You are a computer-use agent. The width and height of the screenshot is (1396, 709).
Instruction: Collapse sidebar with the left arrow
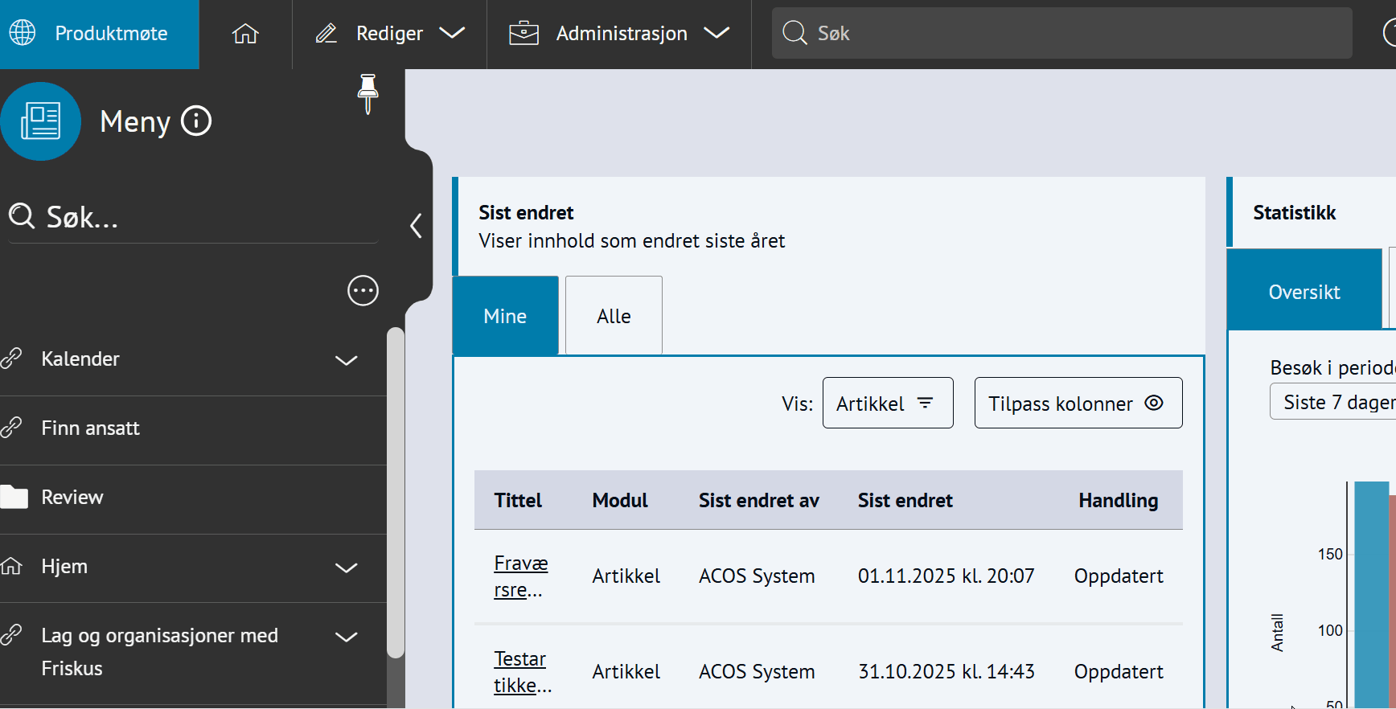416,226
